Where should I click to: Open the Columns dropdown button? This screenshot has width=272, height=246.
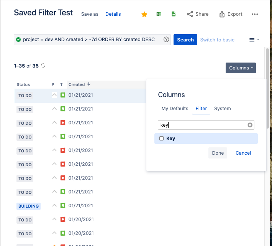[241, 68]
